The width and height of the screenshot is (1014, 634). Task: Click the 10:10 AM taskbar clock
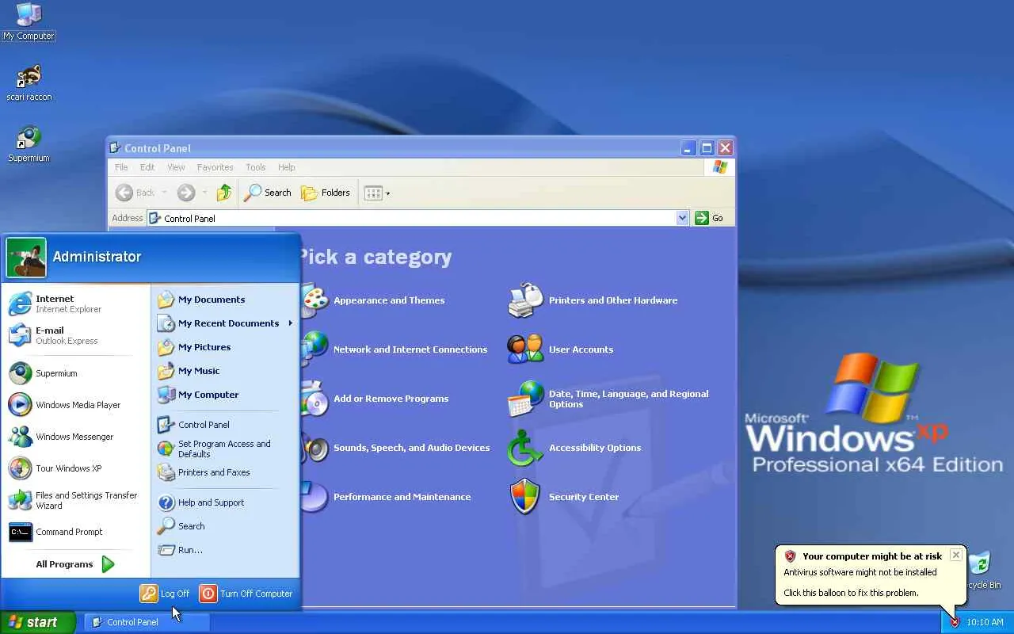pos(985,622)
